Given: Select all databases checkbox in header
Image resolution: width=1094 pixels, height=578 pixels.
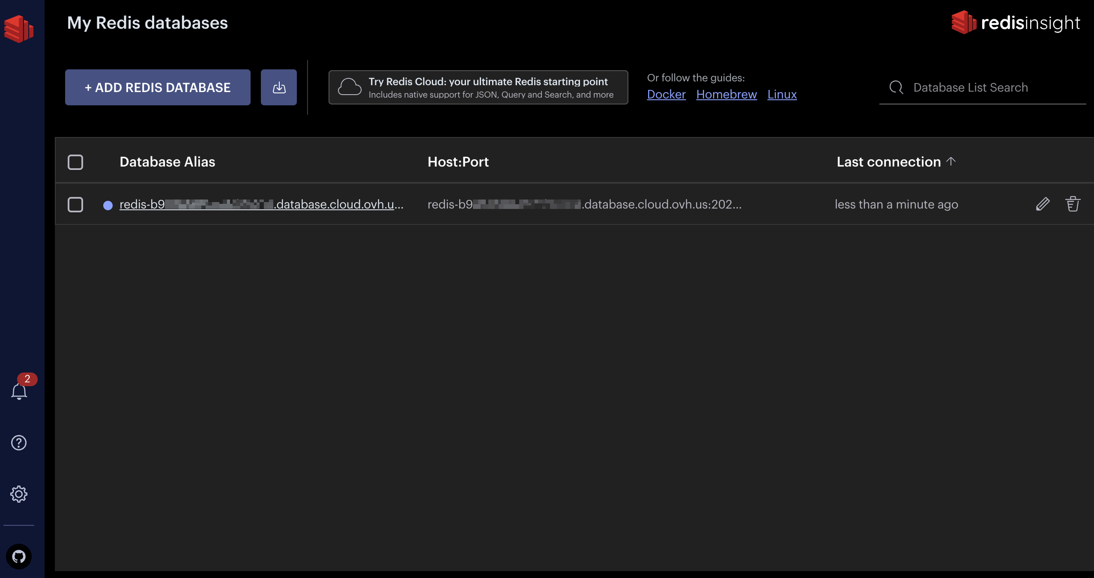Looking at the screenshot, I should pos(75,162).
